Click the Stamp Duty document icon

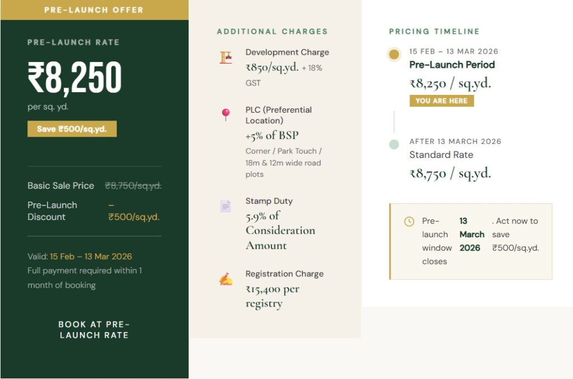pos(226,206)
